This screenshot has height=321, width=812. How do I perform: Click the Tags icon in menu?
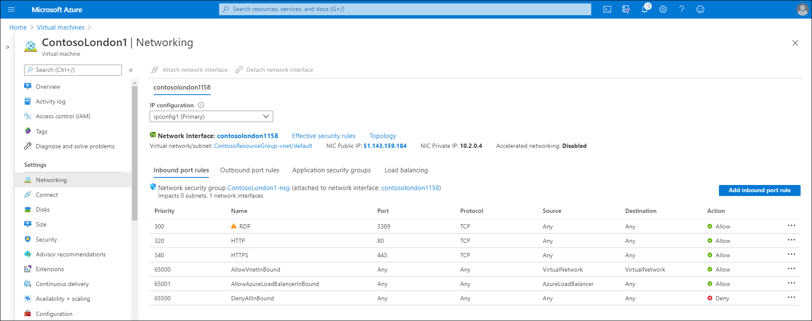(x=28, y=131)
